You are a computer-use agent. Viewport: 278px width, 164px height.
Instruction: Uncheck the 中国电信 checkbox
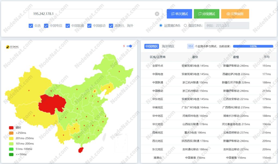tap(46, 26)
